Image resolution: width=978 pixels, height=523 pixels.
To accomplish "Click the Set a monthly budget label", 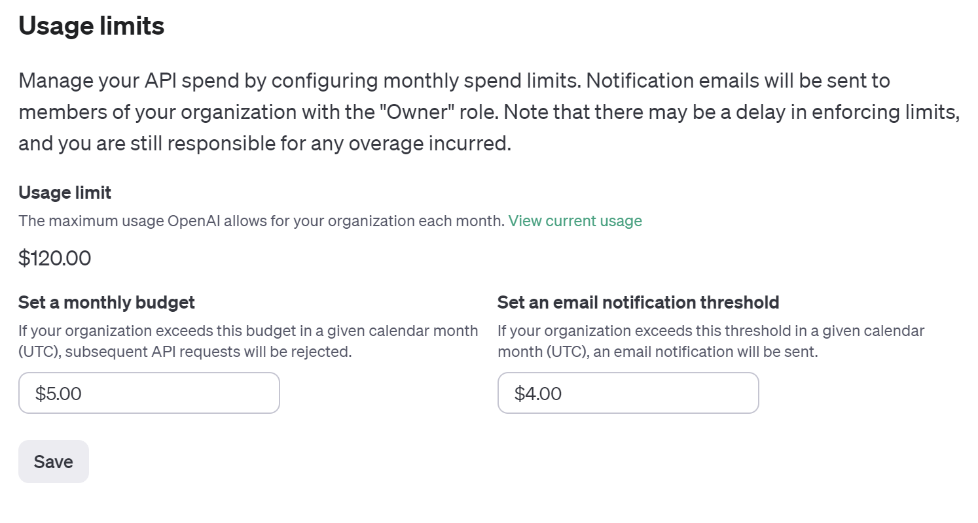I will (106, 302).
